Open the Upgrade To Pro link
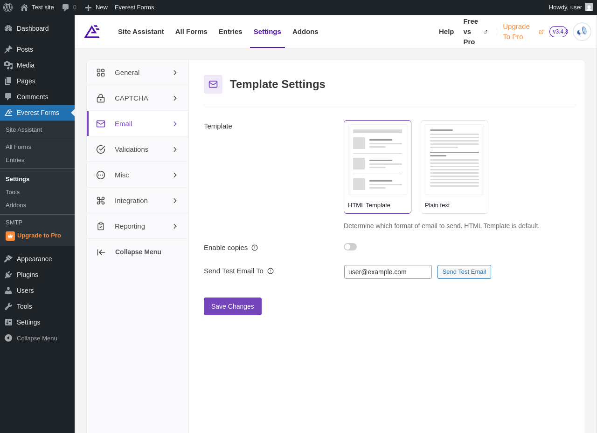Screen dimensions: 597x433 coord(516,32)
